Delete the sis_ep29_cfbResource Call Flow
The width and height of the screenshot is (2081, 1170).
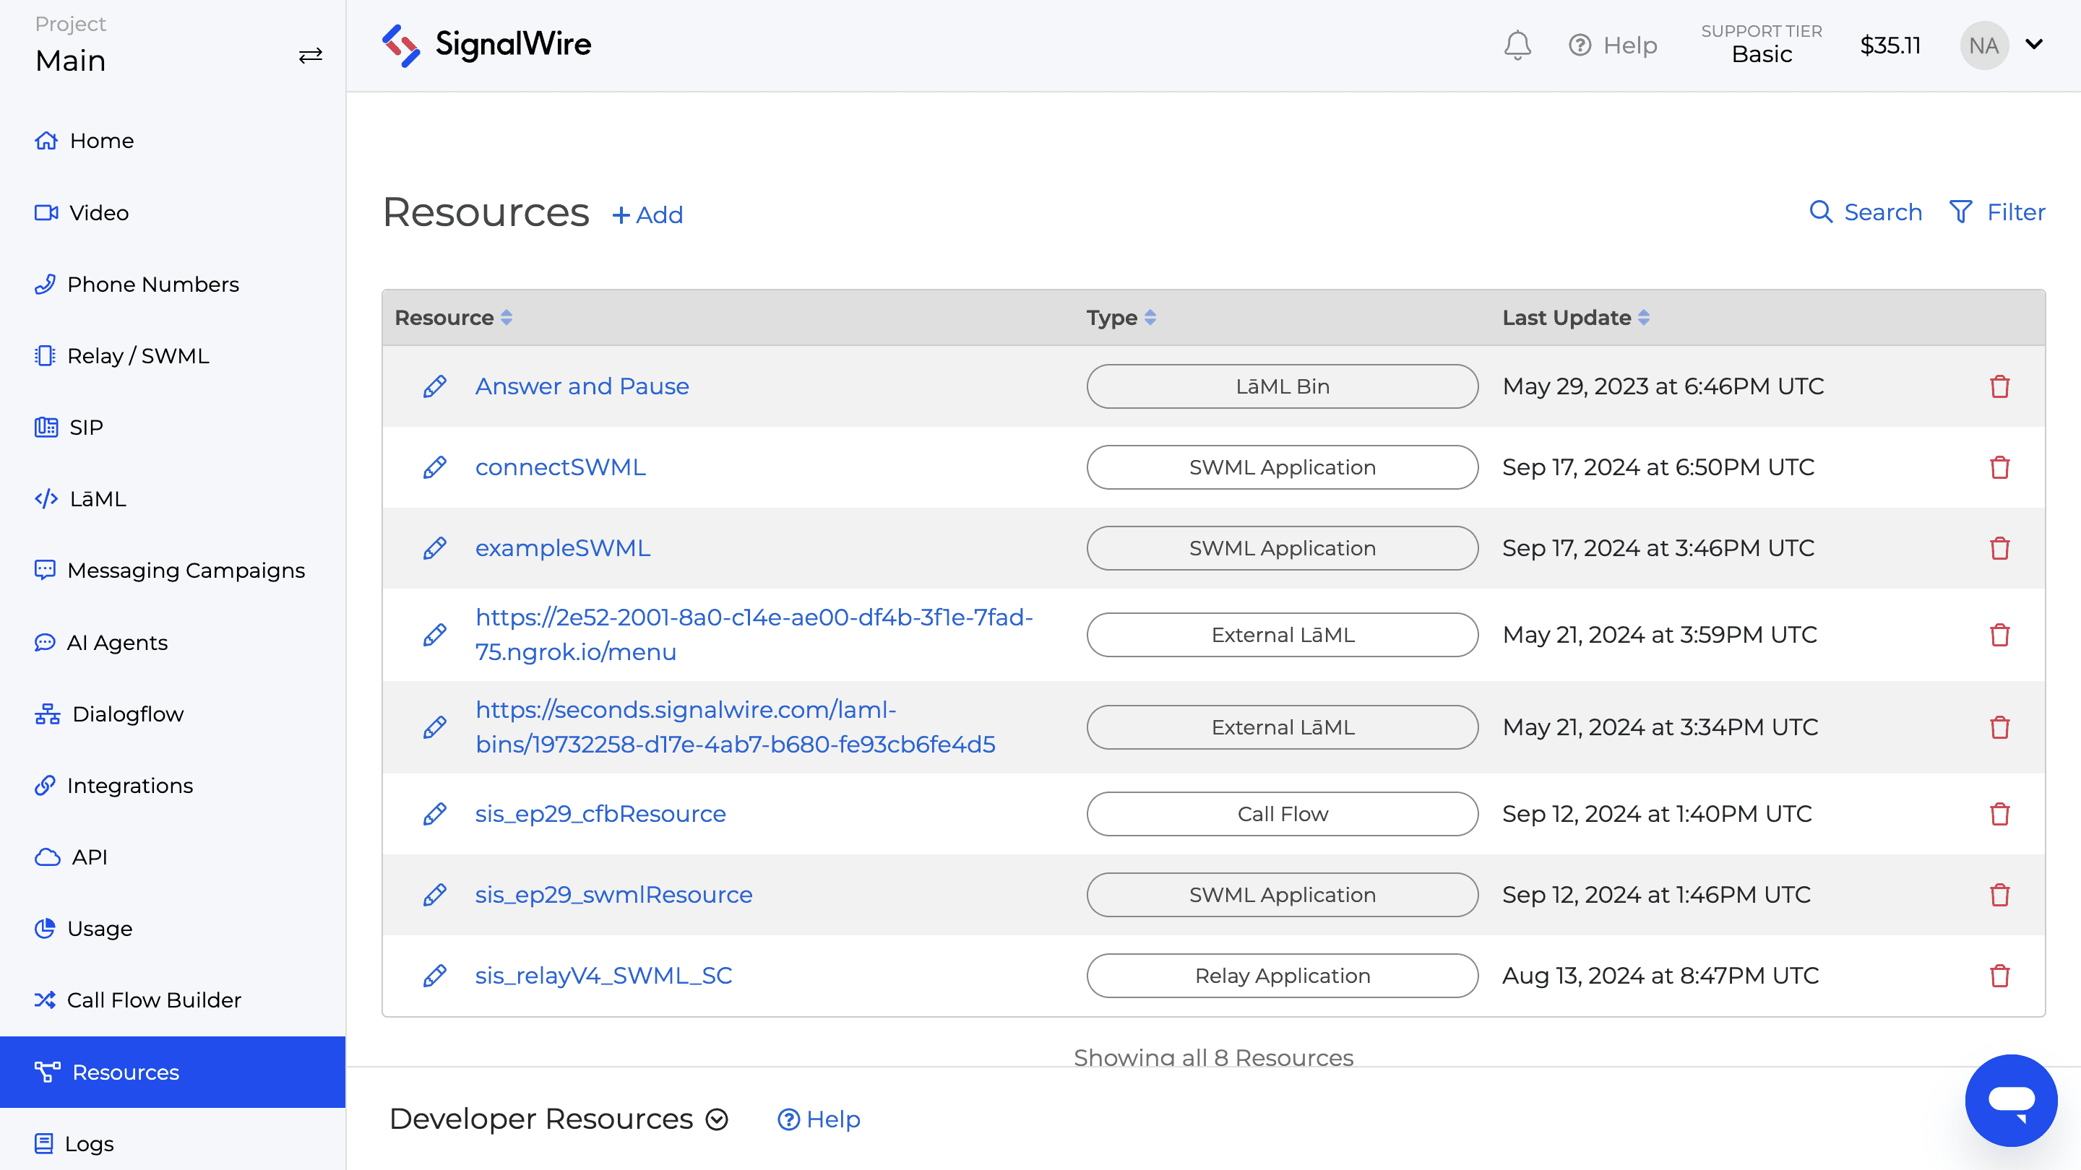pos(1999,814)
